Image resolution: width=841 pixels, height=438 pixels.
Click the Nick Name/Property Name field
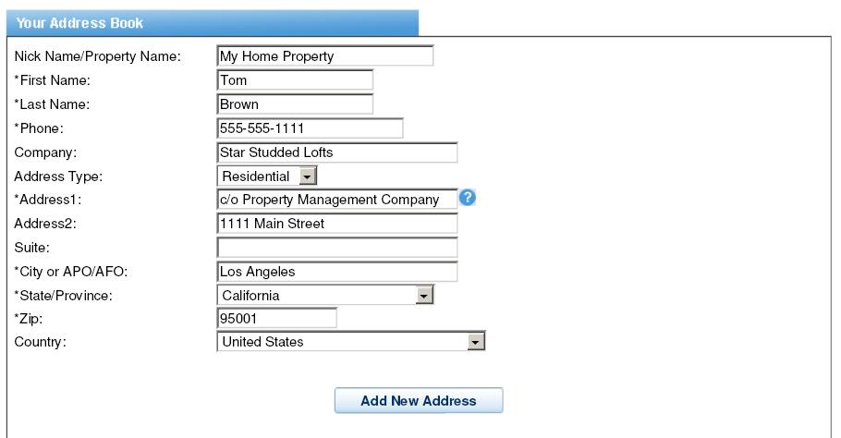click(x=325, y=55)
